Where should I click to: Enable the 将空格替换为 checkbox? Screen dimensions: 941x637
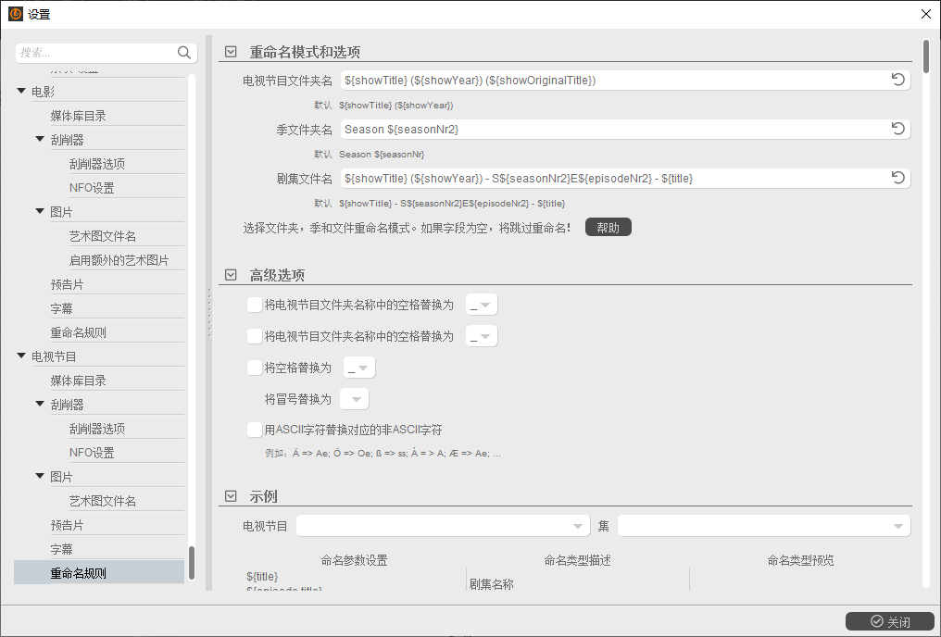(x=255, y=367)
